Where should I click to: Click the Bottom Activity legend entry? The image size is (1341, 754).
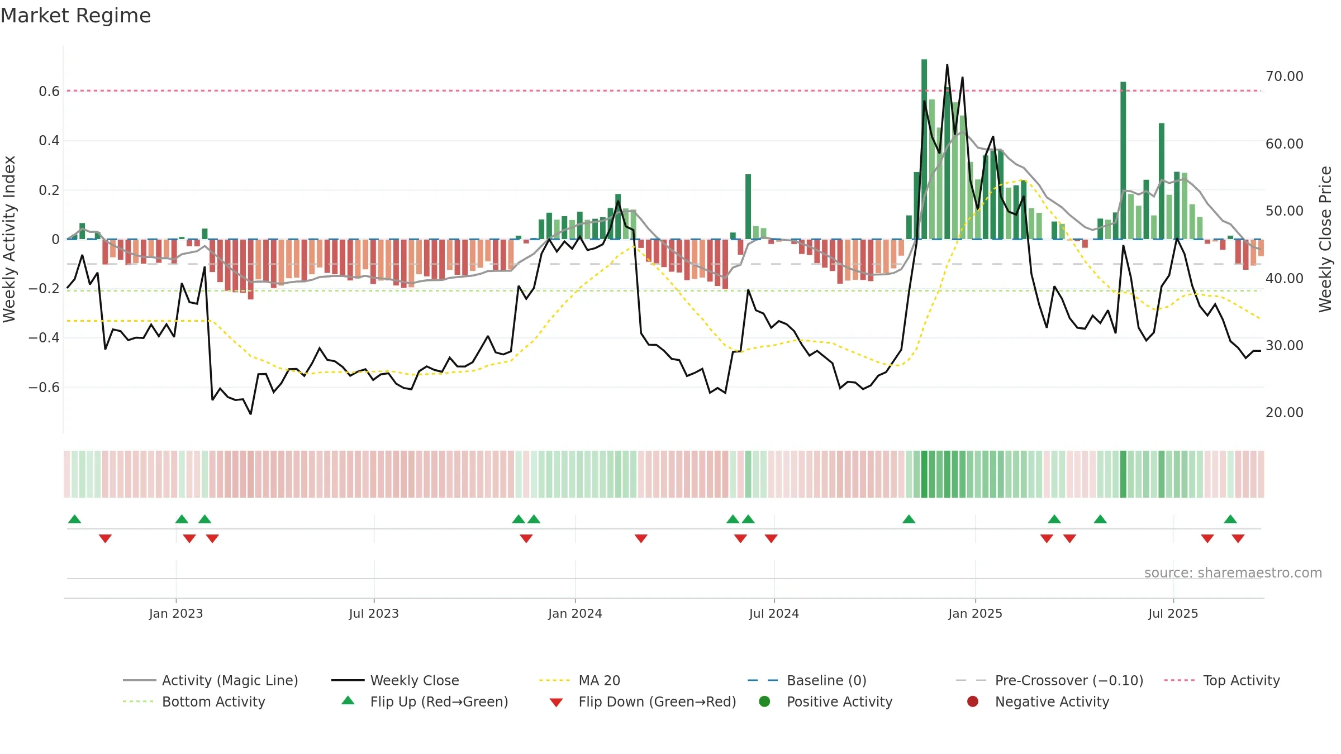[x=194, y=701]
